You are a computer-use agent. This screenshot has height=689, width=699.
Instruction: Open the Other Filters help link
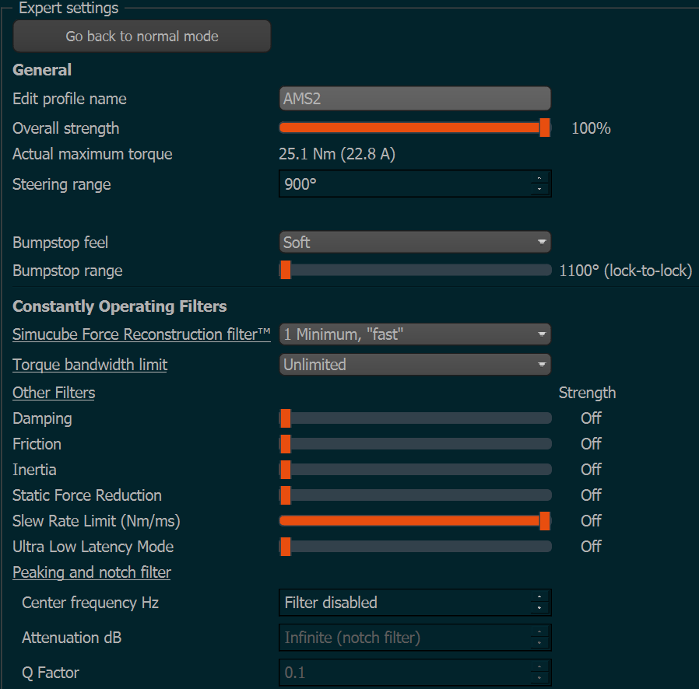(54, 393)
